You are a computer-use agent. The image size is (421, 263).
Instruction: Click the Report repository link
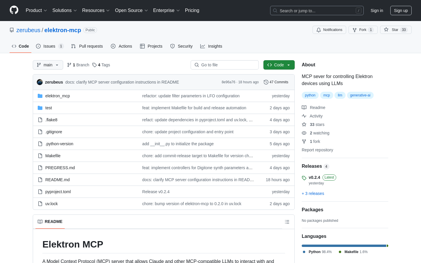tap(317, 150)
